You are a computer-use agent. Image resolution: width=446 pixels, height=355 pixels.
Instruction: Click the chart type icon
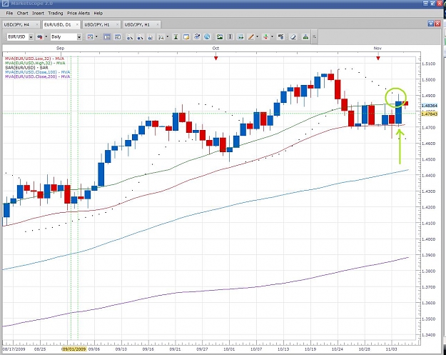pos(91,36)
